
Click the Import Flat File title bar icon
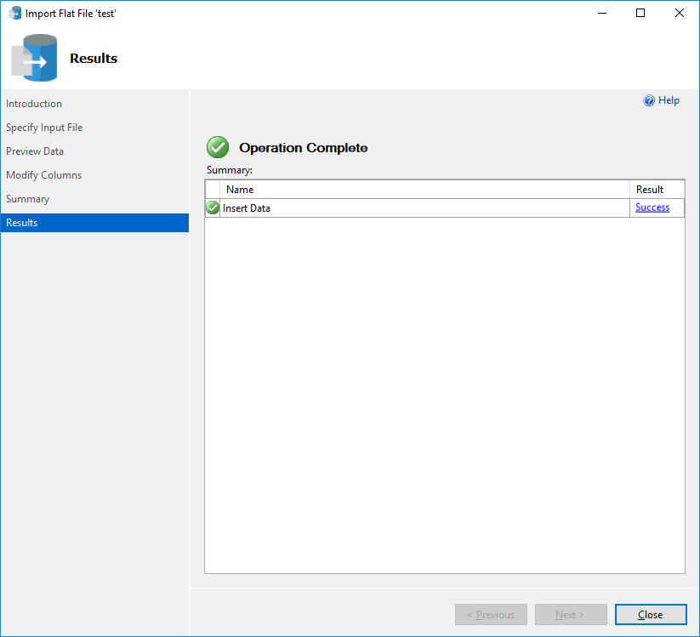13,13
